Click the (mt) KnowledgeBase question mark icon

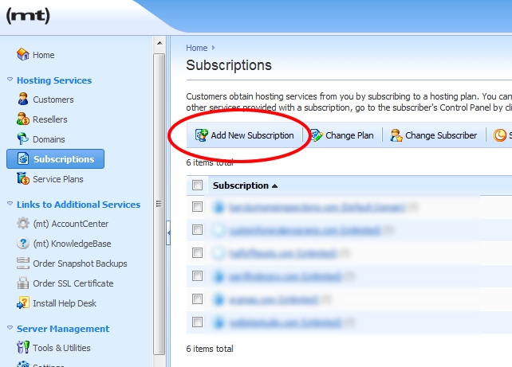click(x=23, y=243)
